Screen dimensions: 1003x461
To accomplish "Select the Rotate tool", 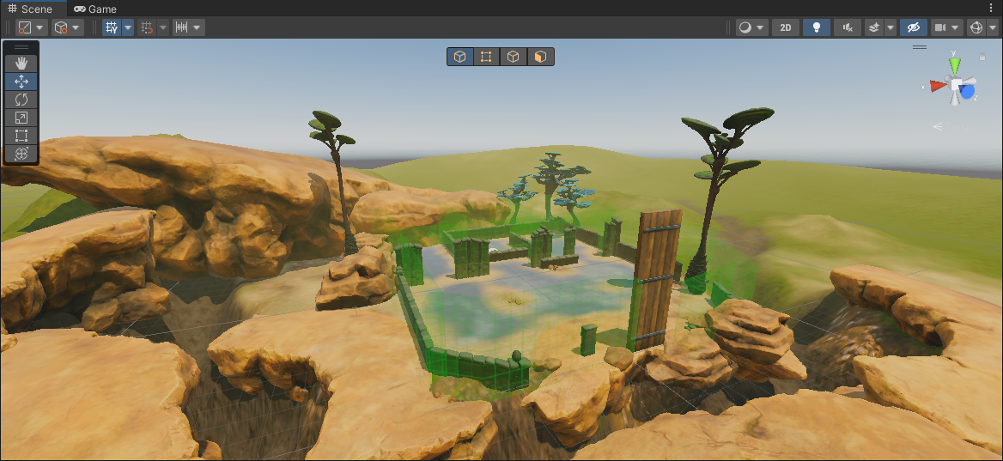I will tap(21, 100).
